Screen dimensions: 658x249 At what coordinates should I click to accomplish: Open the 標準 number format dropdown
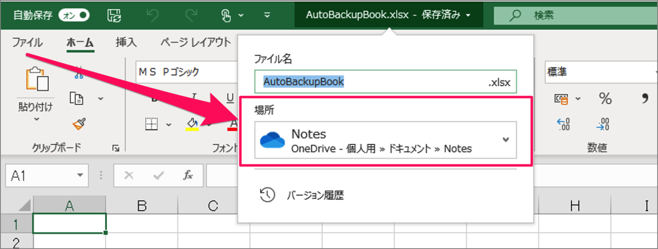pyautogui.click(x=656, y=72)
